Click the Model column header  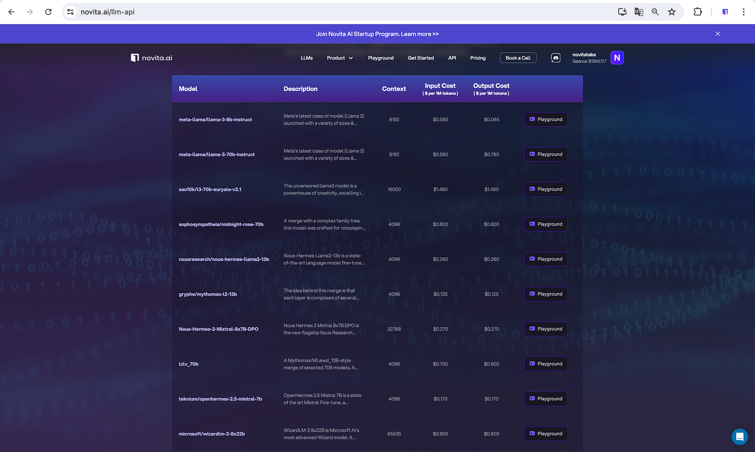tap(188, 89)
